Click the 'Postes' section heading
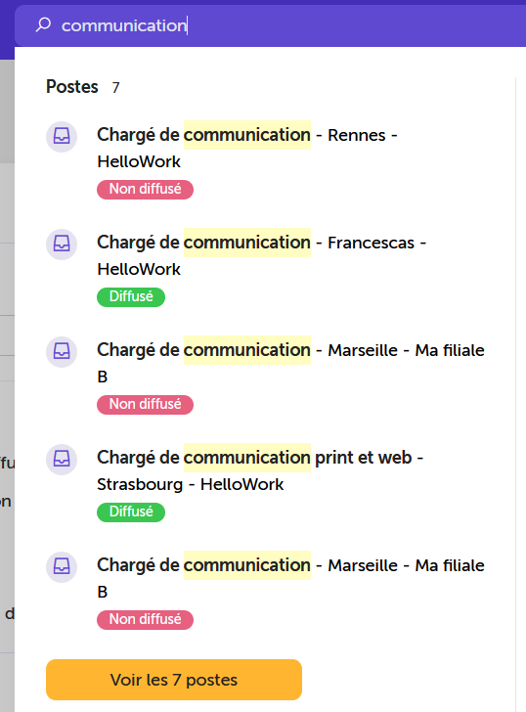 pos(72,87)
